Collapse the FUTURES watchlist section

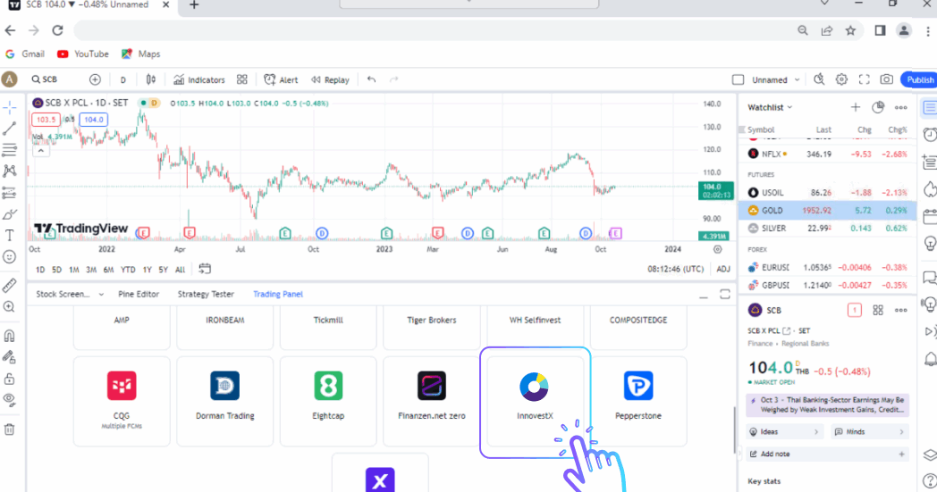point(761,175)
